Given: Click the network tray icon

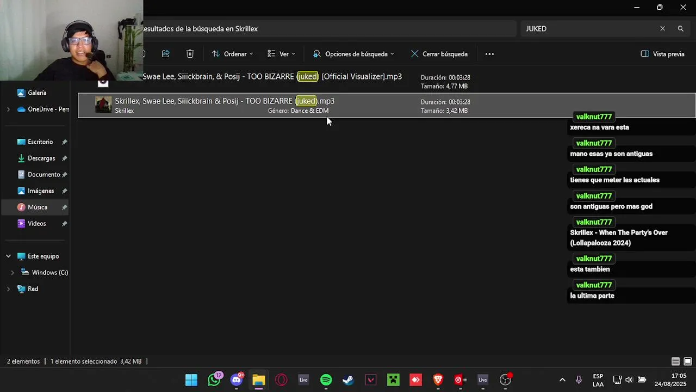Looking at the screenshot, I should point(617,380).
